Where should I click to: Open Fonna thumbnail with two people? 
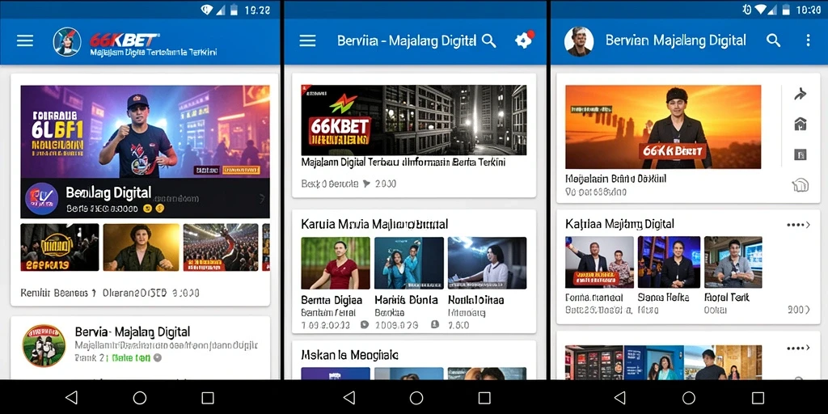point(599,262)
